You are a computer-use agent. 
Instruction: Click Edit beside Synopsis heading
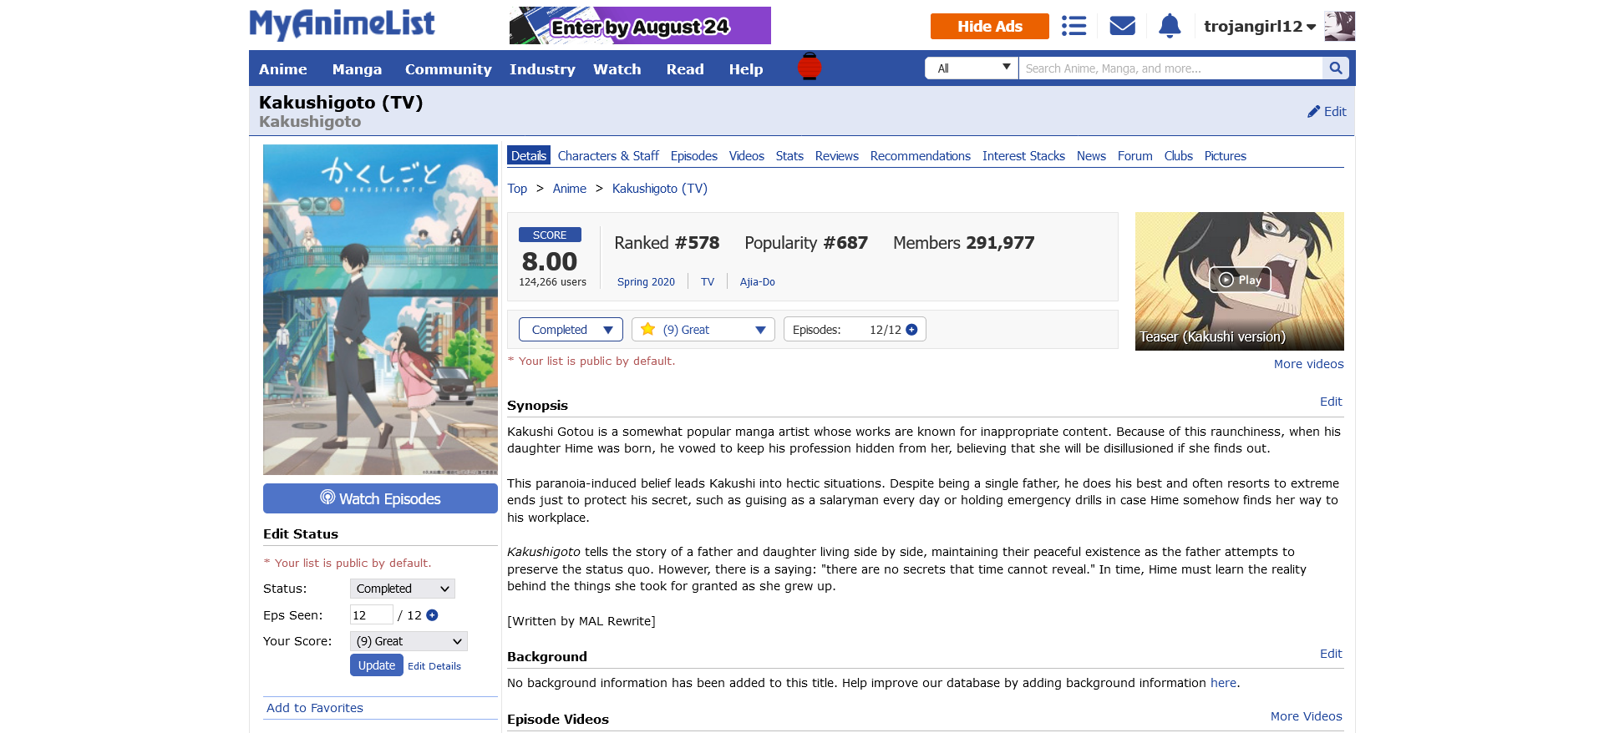[1331, 402]
